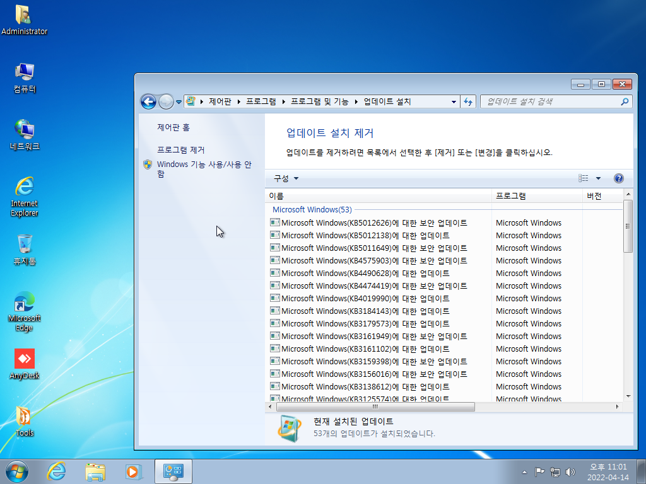Select 네트워크 desktop icon
The image size is (646, 484).
point(25,135)
